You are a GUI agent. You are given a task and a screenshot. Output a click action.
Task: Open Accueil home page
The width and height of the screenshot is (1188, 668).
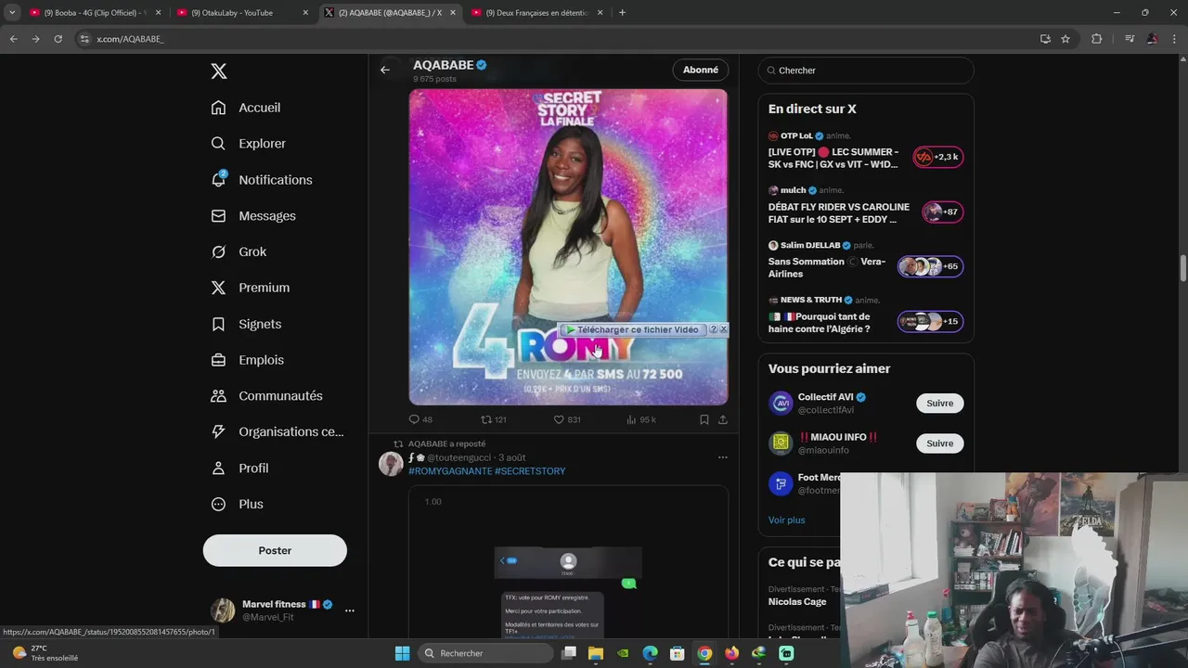(x=246, y=108)
